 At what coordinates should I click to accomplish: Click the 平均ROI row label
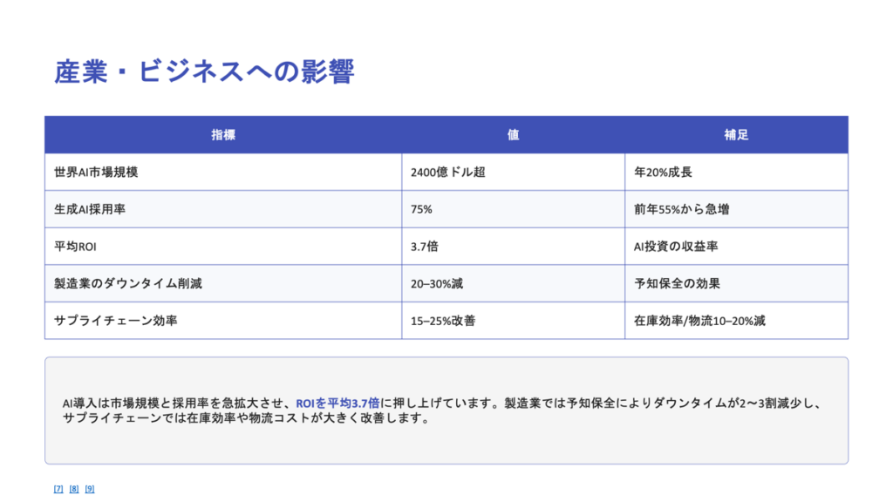point(75,247)
